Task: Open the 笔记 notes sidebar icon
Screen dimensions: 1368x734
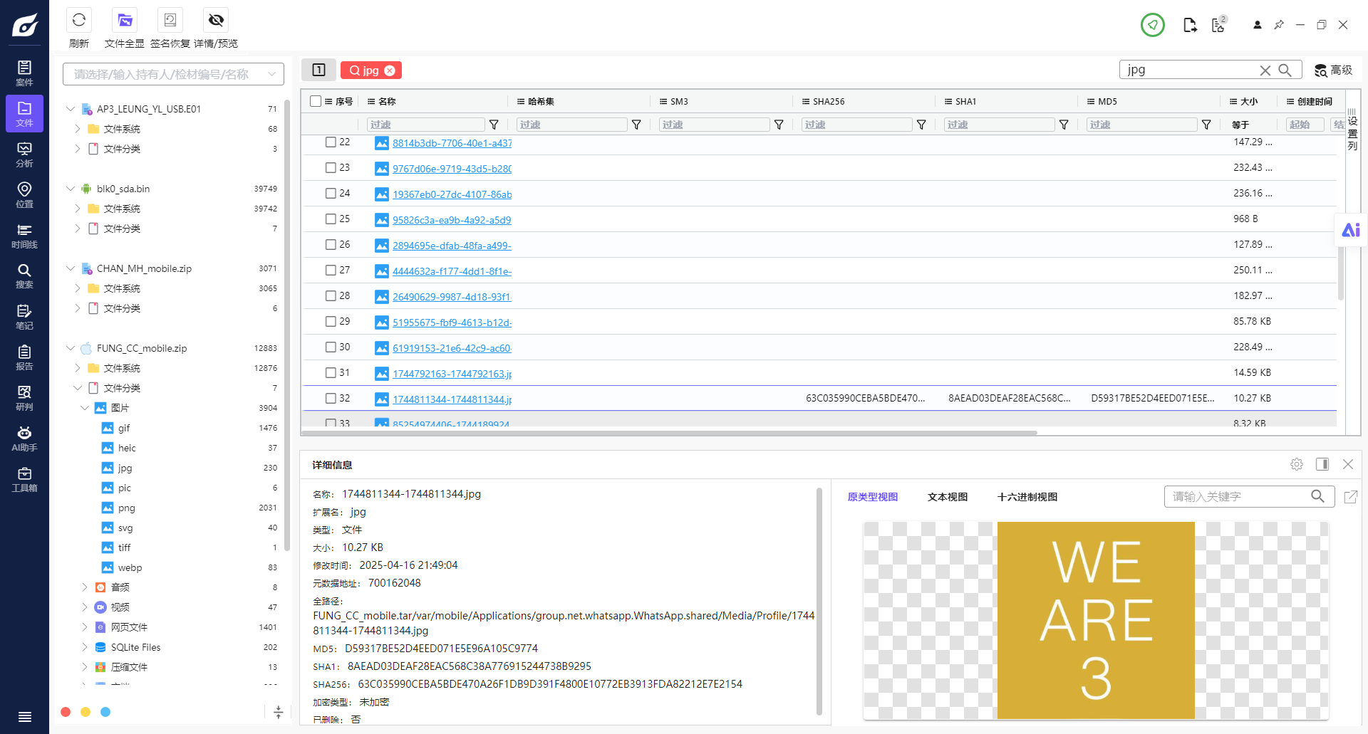Action: point(24,317)
